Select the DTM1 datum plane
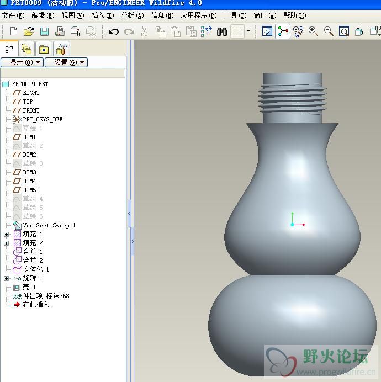Image resolution: width=381 pixels, height=382 pixels. coord(29,137)
